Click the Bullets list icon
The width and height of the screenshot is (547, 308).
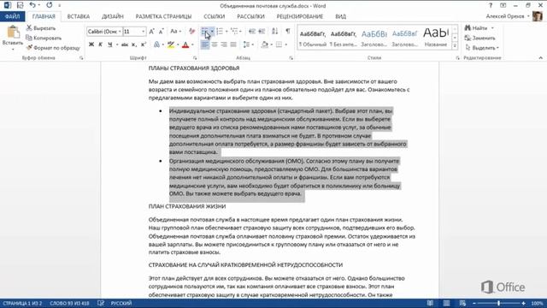(205, 32)
